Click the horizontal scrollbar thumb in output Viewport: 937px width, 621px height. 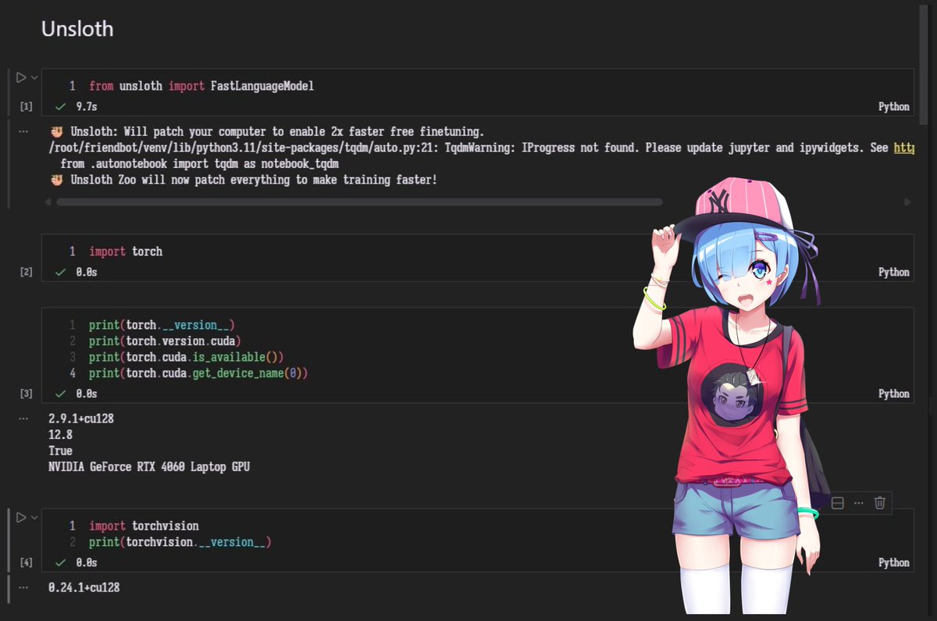tap(359, 202)
